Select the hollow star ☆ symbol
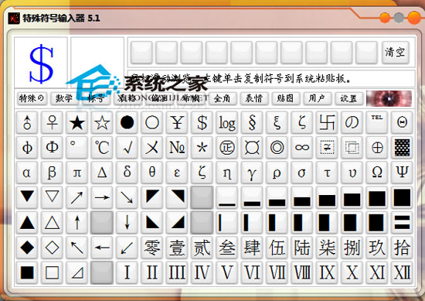 102,123
